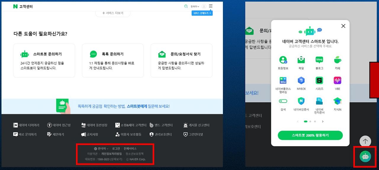Click 로그인 in the footer

tap(116, 149)
